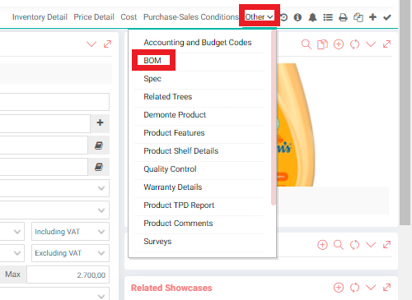Open the Including VAT dropdown
The image size is (412, 300).
point(70,232)
